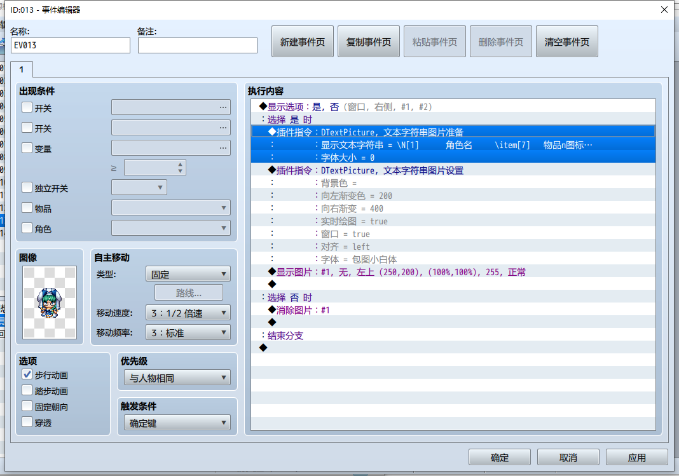Focus the 名称 field containing EV013
Screen dimensions: 679x476
[71, 45]
